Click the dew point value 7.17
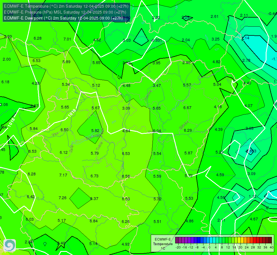Viewport: 277px width, 255px height. pos(63,175)
